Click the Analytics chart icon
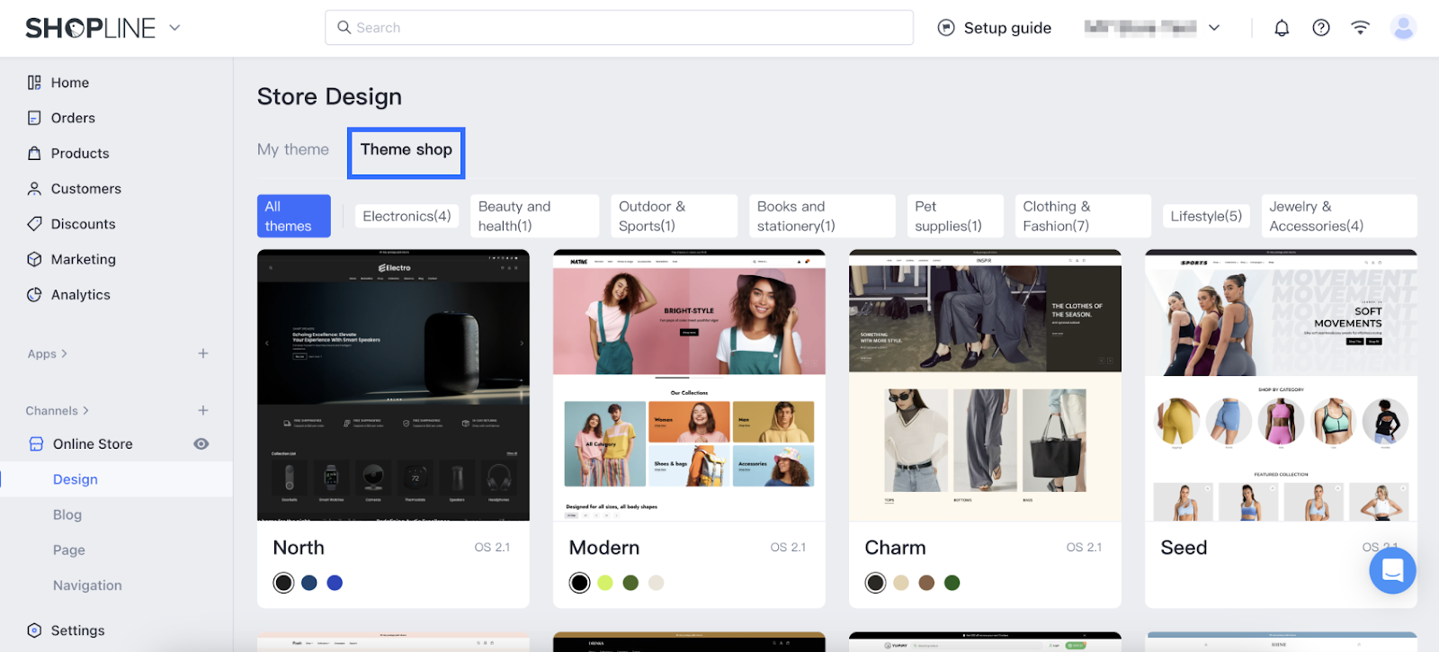 click(34, 295)
